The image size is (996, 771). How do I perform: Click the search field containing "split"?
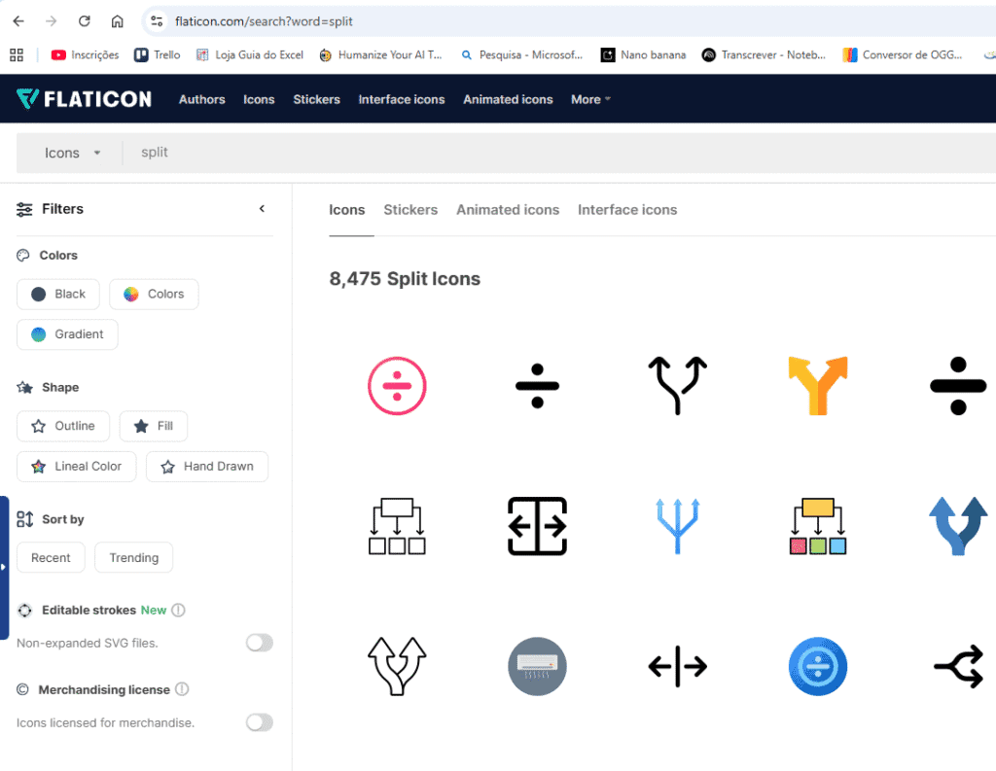pos(486,153)
